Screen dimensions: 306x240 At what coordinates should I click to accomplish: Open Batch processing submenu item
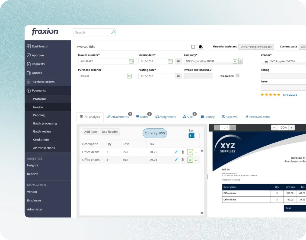(45, 123)
